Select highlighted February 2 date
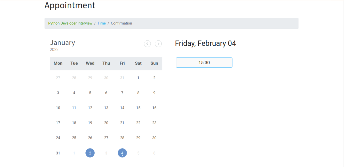344x167 pixels. (x=90, y=153)
